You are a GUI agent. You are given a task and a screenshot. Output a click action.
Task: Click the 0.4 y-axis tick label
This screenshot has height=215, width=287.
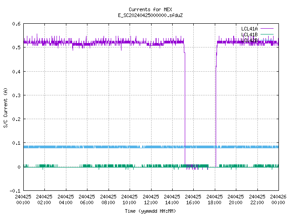pos(16,72)
